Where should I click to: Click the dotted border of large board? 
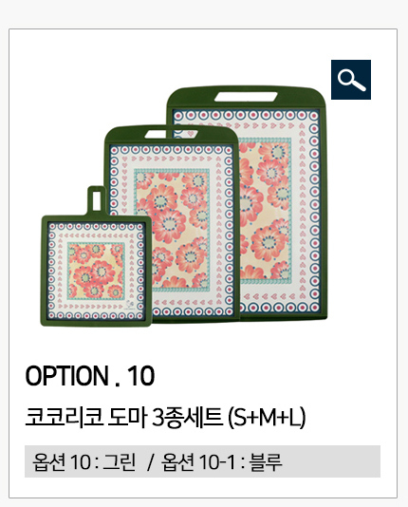pos(314,212)
